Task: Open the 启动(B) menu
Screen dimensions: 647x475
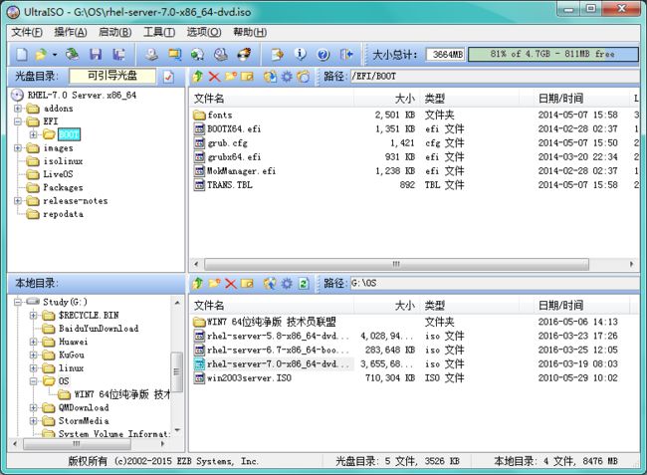Action: (x=115, y=32)
